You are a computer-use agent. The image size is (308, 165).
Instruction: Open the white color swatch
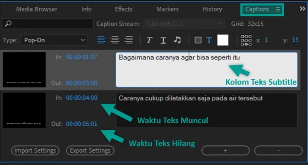(x=223, y=40)
